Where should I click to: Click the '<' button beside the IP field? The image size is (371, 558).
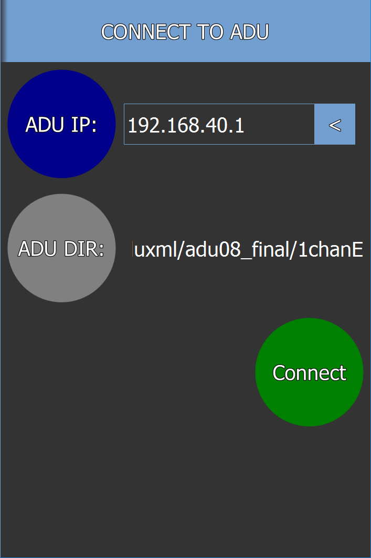(335, 124)
